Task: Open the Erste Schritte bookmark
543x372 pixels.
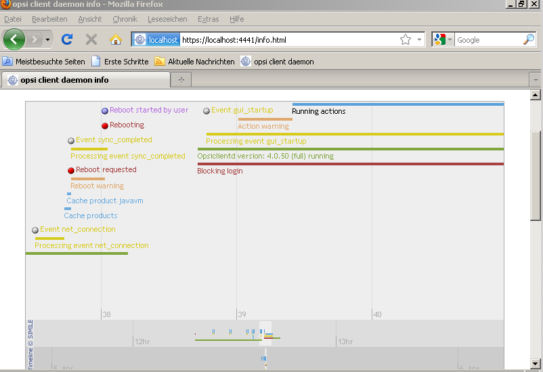Action: tap(120, 62)
